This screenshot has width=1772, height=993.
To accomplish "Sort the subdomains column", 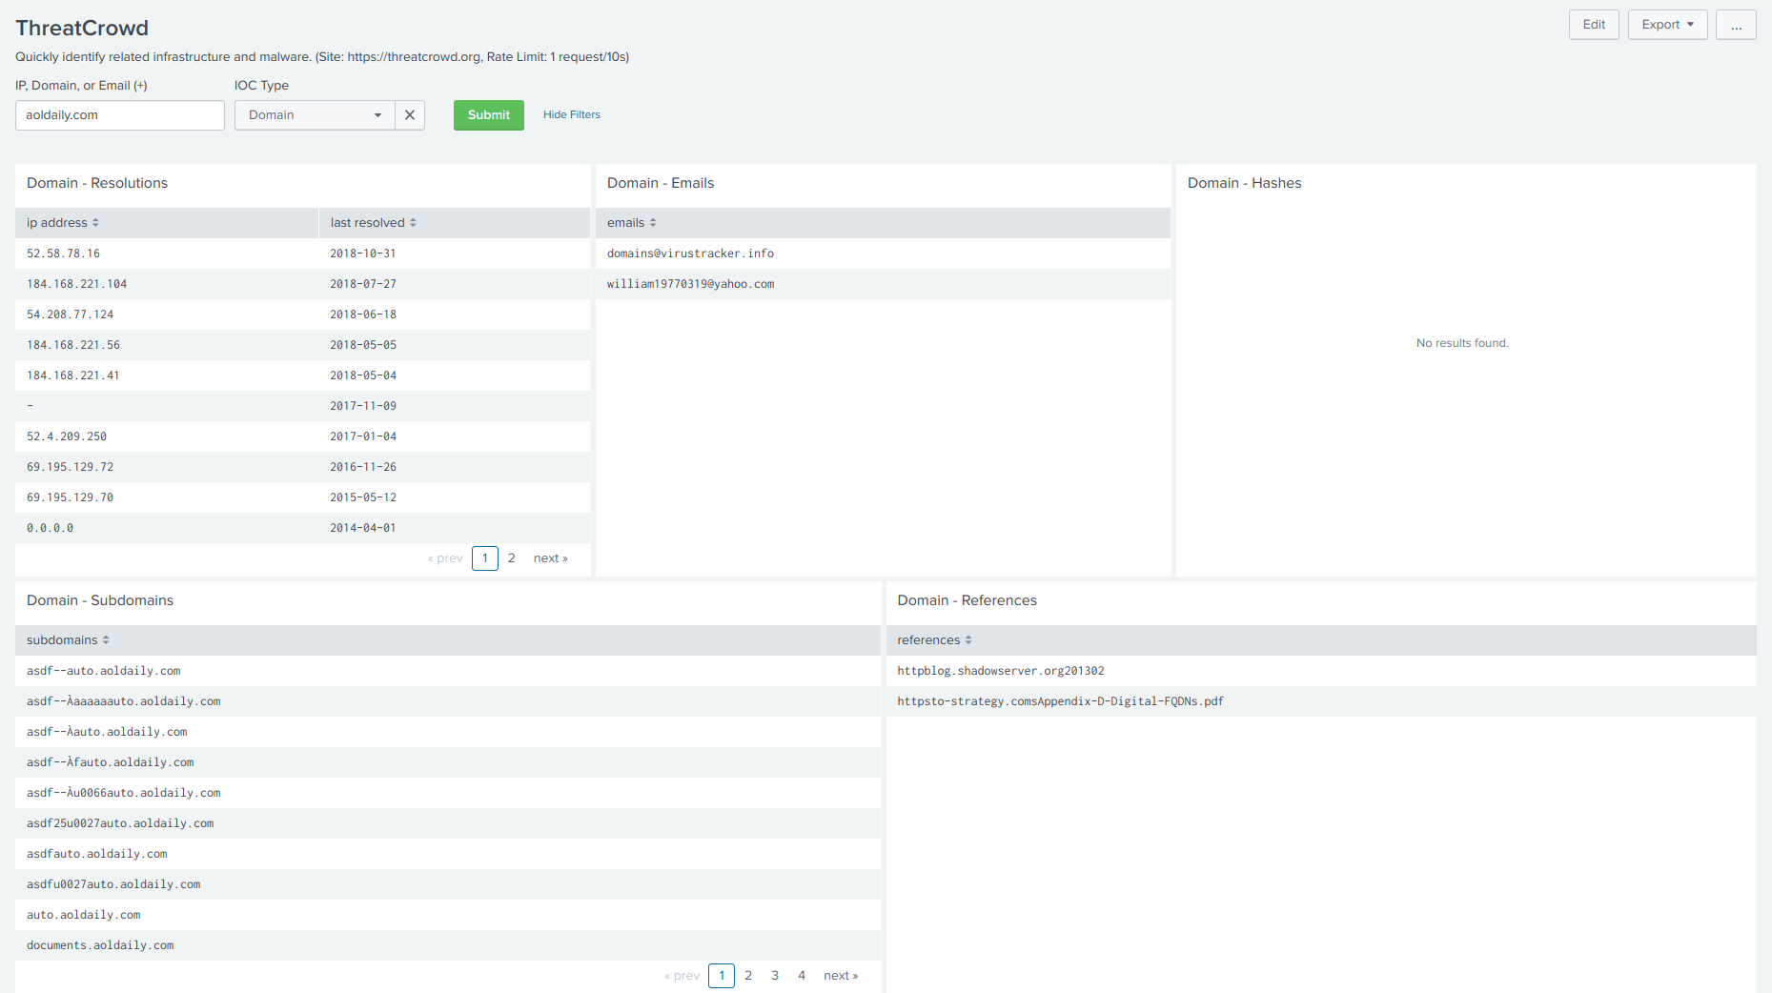I will coord(68,640).
